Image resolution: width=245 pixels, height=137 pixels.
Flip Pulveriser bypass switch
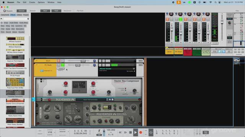point(41,99)
